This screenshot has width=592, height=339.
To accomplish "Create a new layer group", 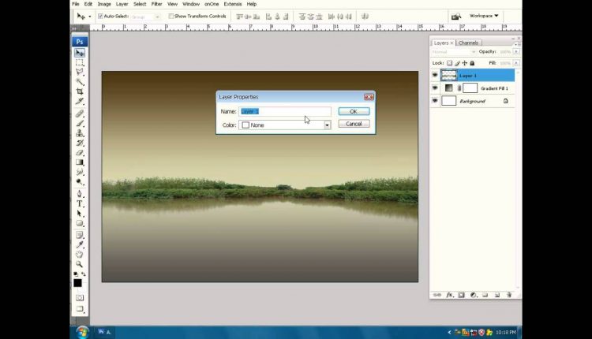I will pyautogui.click(x=485, y=295).
